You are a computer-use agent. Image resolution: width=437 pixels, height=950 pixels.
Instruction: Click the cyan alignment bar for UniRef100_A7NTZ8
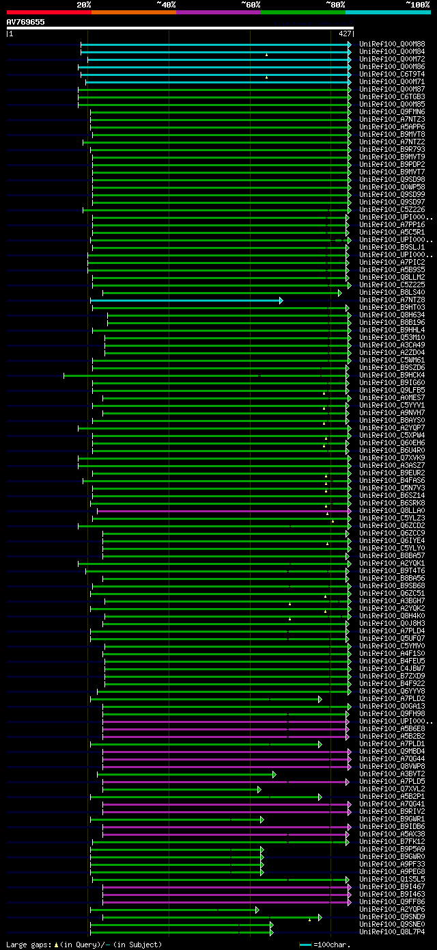(186, 300)
